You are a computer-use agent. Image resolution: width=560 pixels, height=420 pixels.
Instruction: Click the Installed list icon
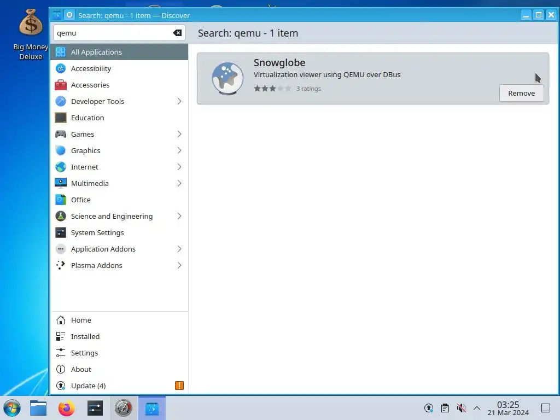61,337
